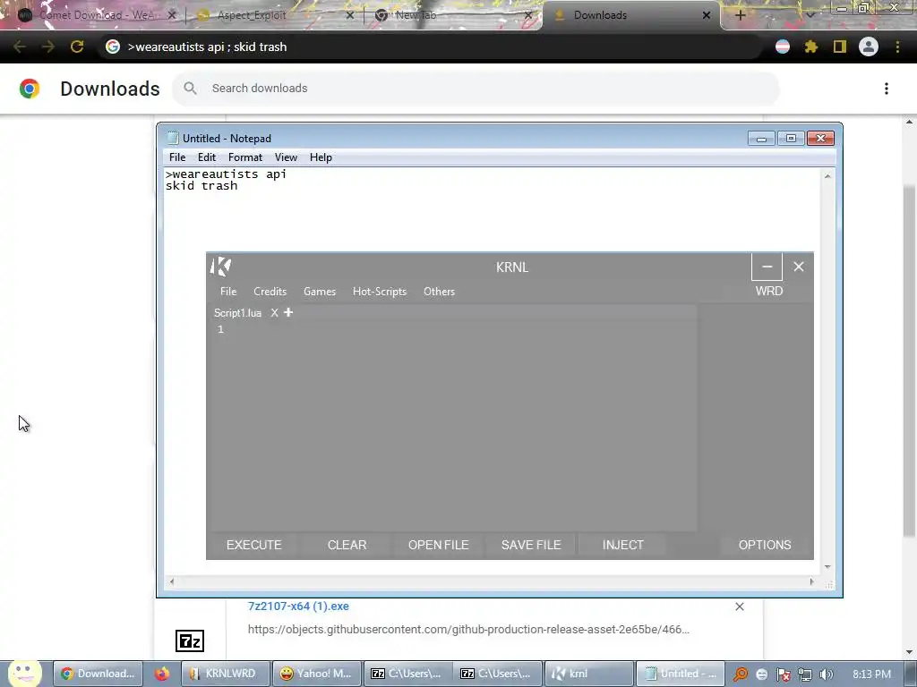Go back in Chrome
Image resolution: width=917 pixels, height=687 pixels.
click(x=20, y=47)
